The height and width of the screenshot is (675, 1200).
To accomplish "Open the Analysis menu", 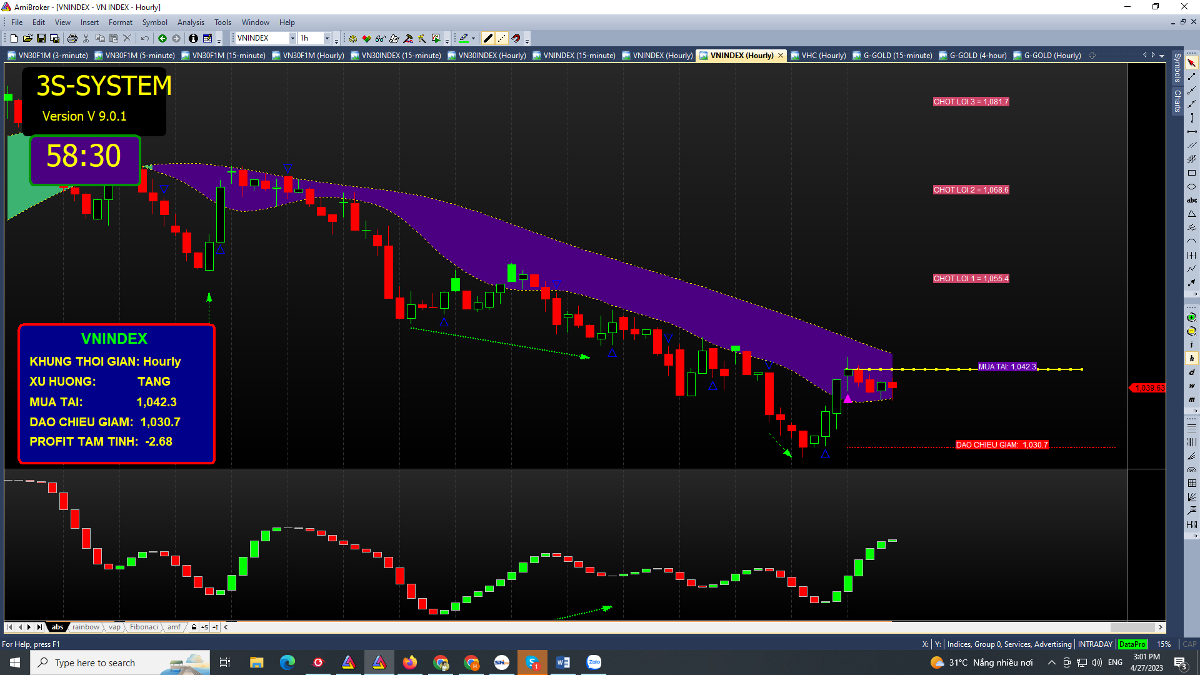I will click(x=191, y=22).
